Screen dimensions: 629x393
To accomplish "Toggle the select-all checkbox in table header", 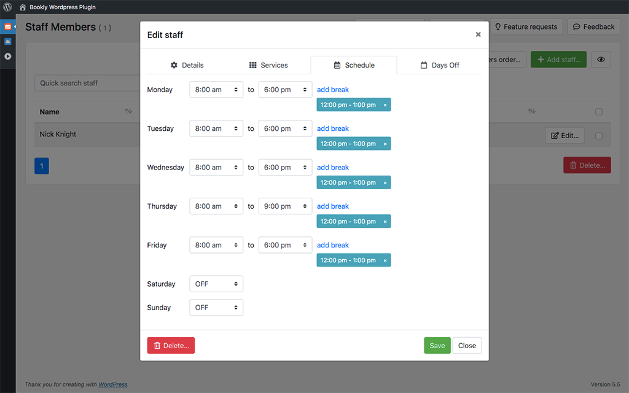I will point(599,112).
